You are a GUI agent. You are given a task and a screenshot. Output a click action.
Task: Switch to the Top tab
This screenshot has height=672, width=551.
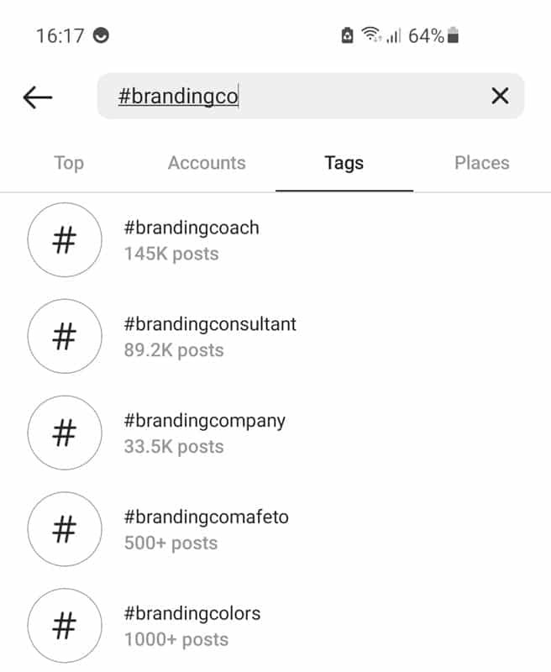tap(69, 163)
